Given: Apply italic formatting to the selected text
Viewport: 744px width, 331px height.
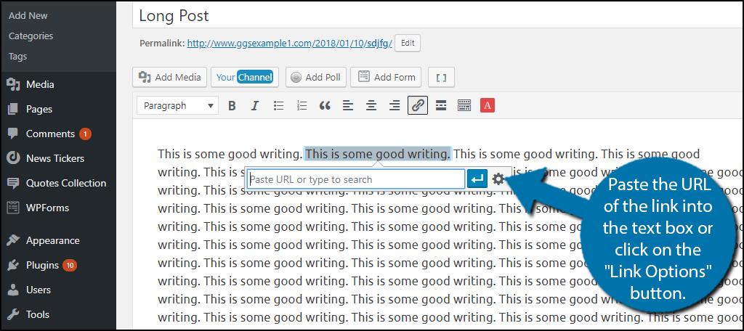Looking at the screenshot, I should [x=255, y=106].
